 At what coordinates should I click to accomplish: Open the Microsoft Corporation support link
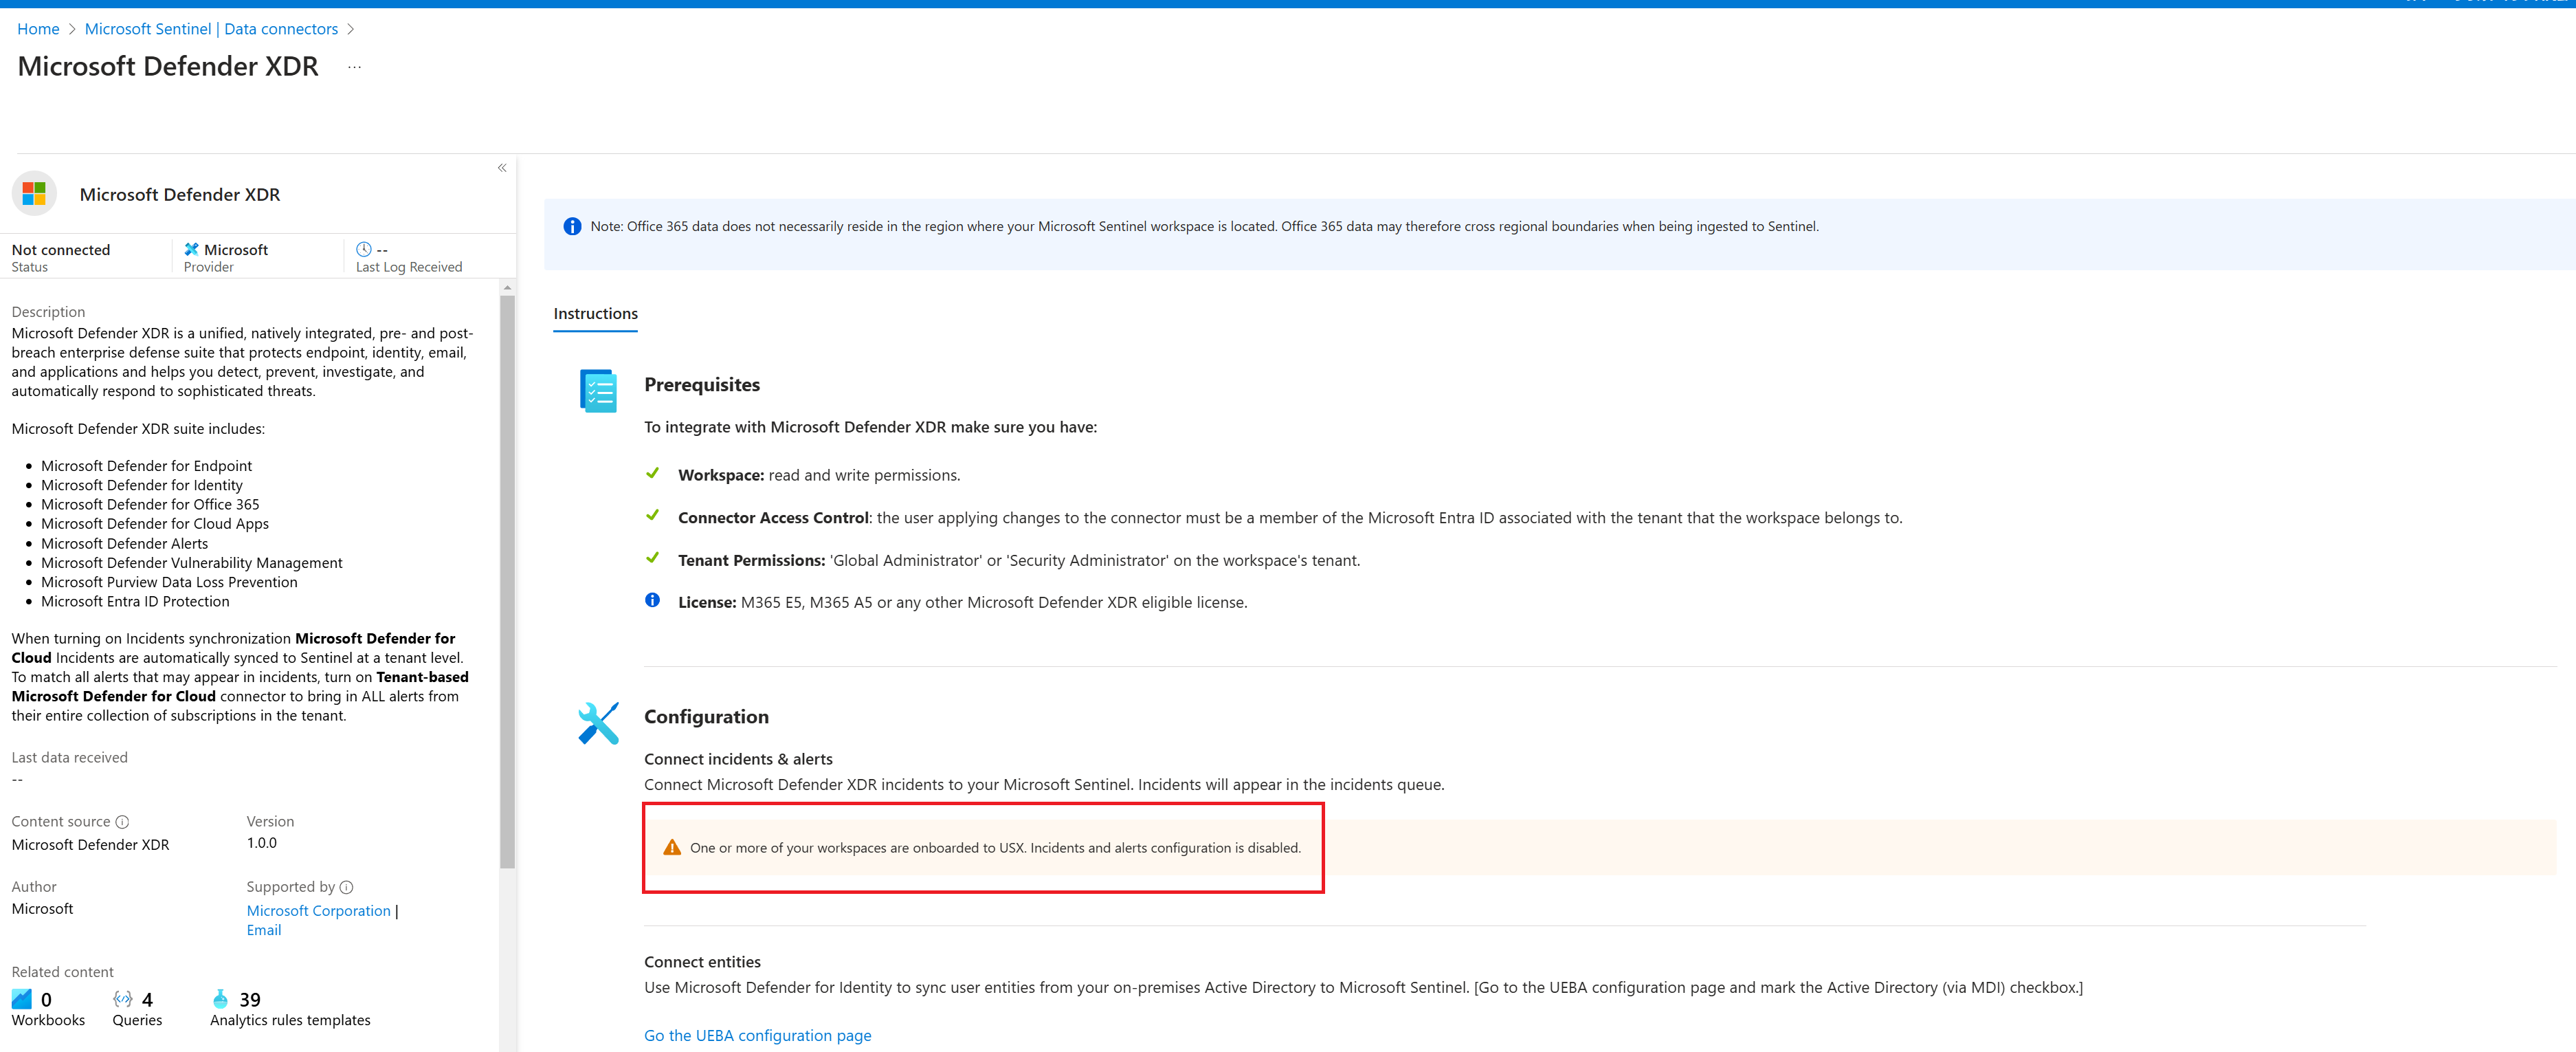[318, 911]
